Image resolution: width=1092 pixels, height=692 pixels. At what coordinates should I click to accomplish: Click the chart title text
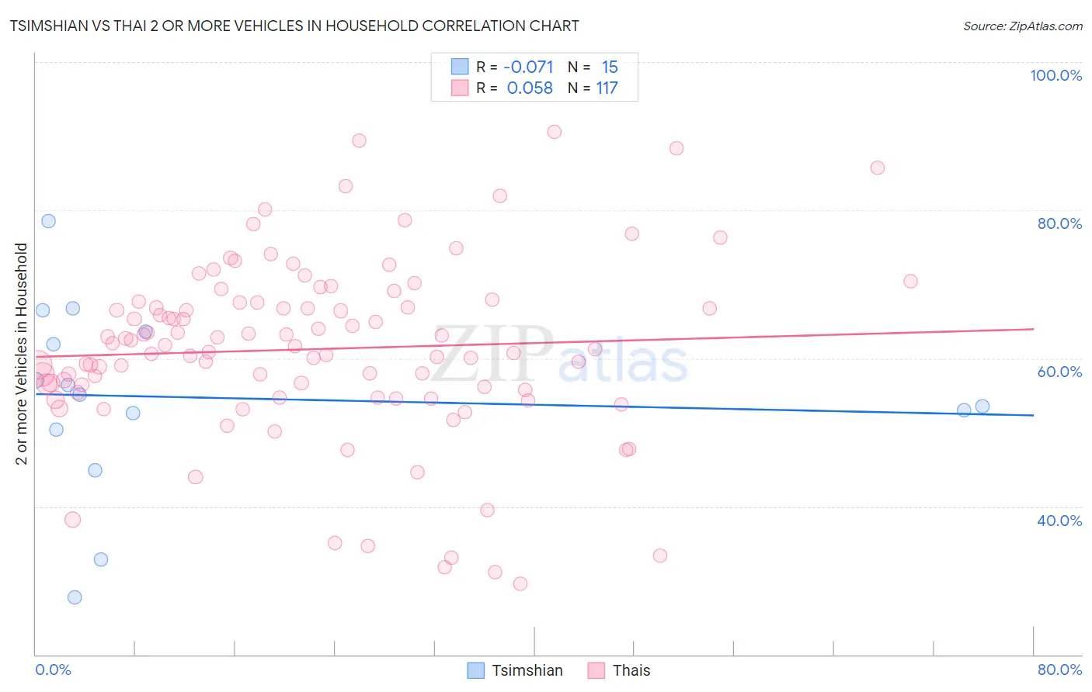point(294,26)
